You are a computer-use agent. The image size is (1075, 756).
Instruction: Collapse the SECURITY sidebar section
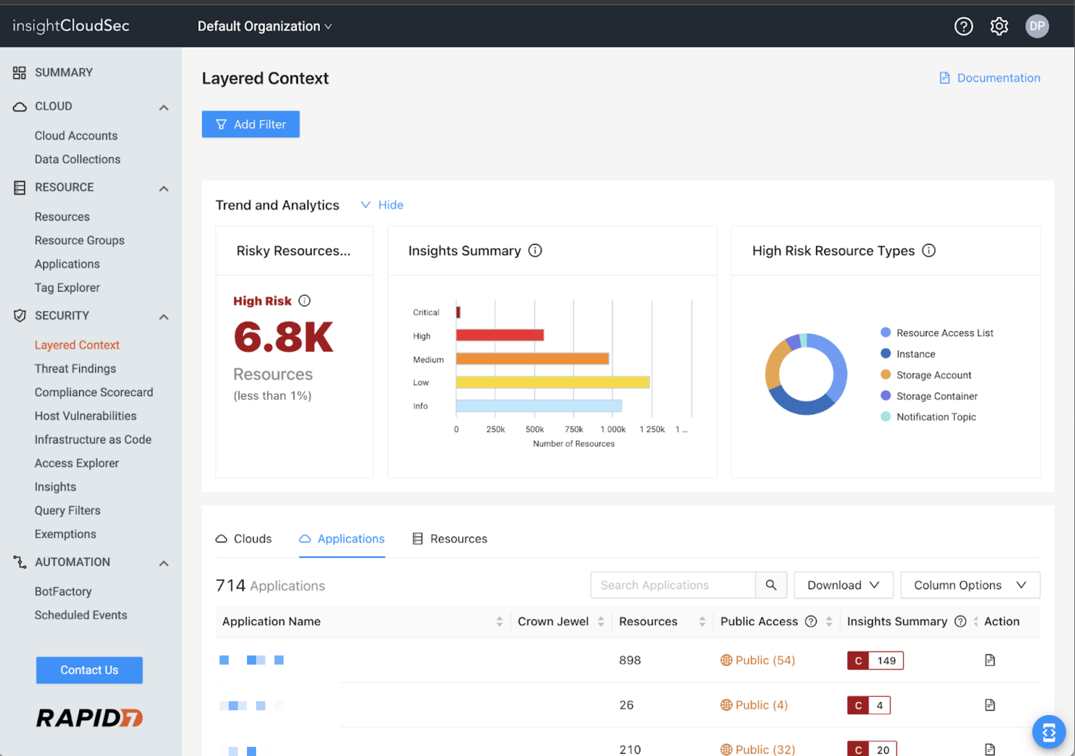coord(164,316)
